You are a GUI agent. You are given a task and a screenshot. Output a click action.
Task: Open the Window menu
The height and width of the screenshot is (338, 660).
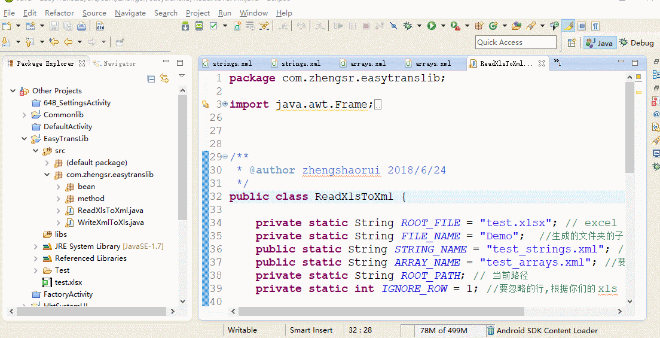click(x=253, y=13)
